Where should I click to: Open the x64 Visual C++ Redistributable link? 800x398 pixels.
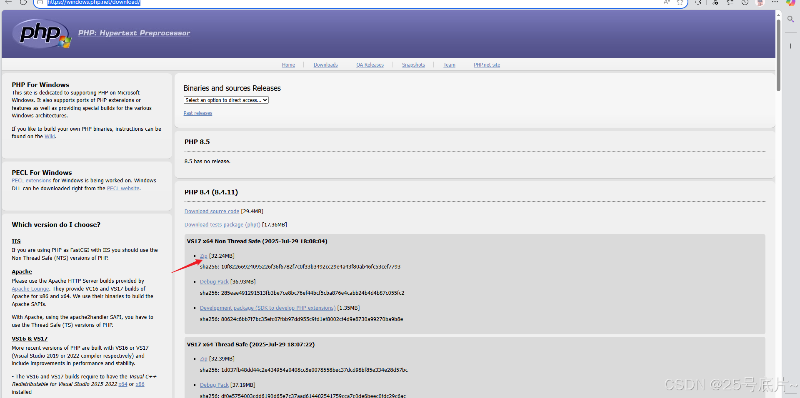coord(123,384)
